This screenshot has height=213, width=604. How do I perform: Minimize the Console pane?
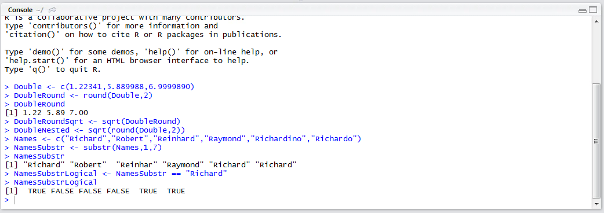pyautogui.click(x=583, y=10)
